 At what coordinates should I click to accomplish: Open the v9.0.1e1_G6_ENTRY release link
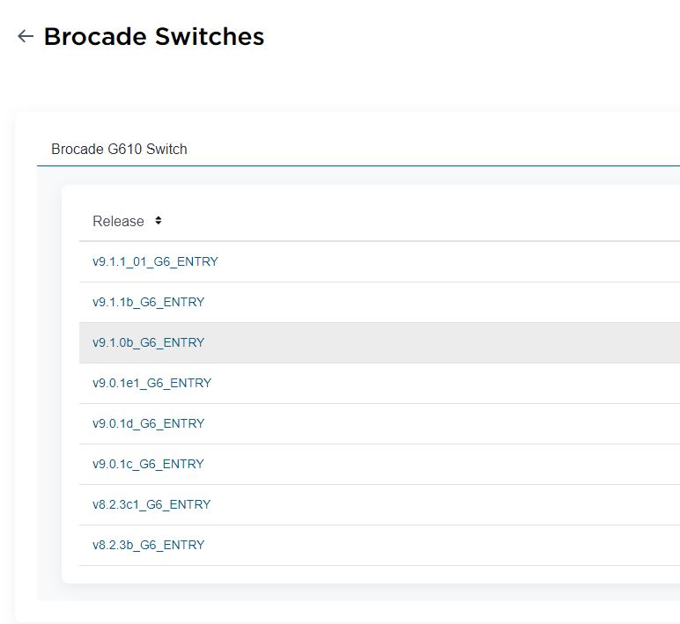152,383
